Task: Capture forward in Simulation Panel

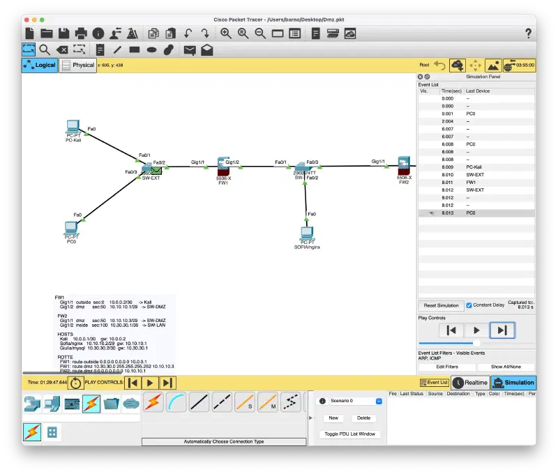Action: click(x=502, y=330)
